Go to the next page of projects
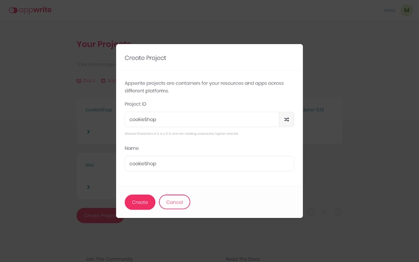The image size is (419, 262). pos(338,212)
